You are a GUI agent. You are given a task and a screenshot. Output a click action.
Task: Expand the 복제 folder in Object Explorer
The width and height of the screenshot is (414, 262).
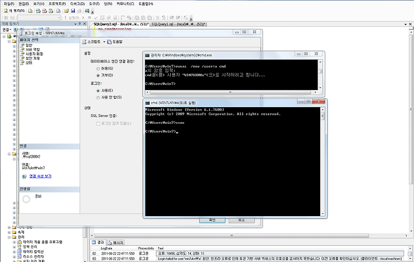[9, 232]
